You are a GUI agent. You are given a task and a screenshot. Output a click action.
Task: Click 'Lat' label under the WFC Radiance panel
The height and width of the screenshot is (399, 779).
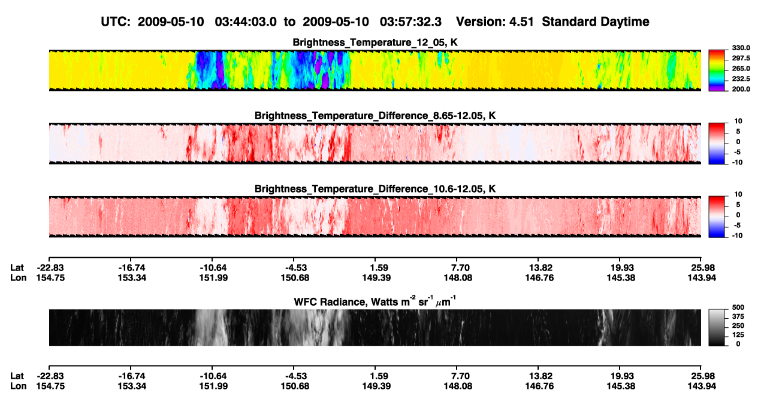[17, 376]
